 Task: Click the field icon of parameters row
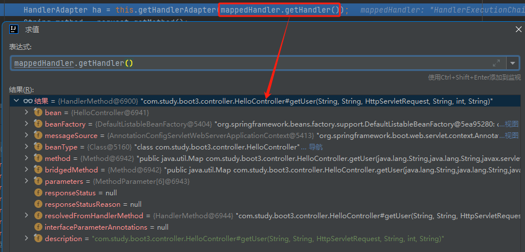click(x=38, y=182)
